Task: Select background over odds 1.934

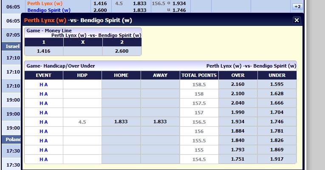Action: (179, 3)
